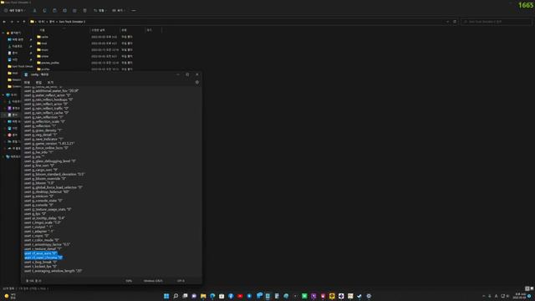
Task: Click the Cut icon in Explorer toolbar
Action: coord(34,11)
